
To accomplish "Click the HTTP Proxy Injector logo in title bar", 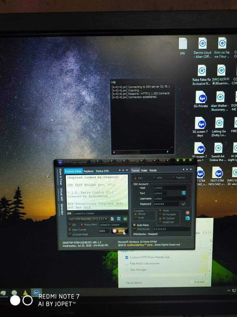I will 60,162.
